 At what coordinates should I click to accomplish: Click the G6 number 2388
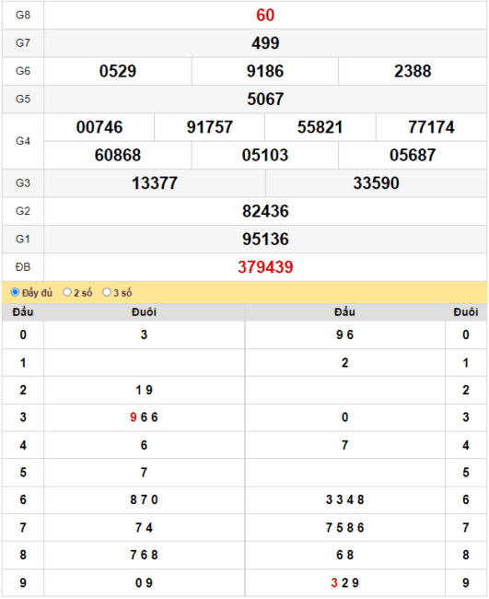(413, 71)
